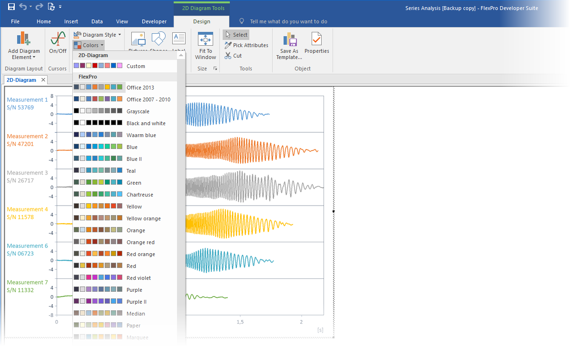The image size is (570, 346).
Task: Click the Cut tool
Action: coord(233,56)
